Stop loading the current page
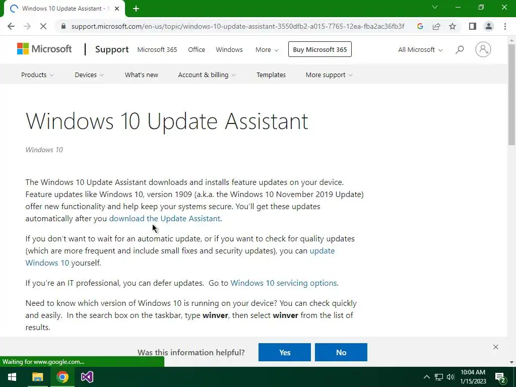516x387 pixels. coord(43,26)
